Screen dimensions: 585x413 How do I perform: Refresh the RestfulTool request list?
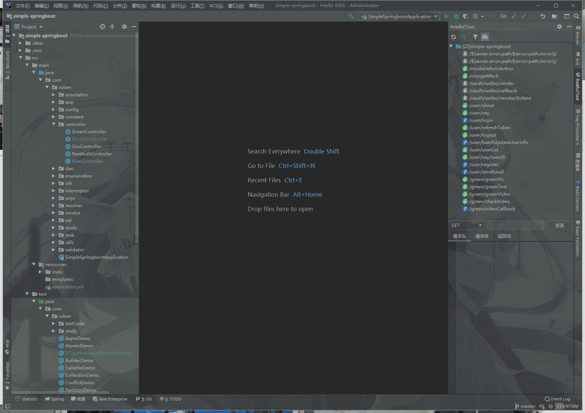[x=454, y=37]
